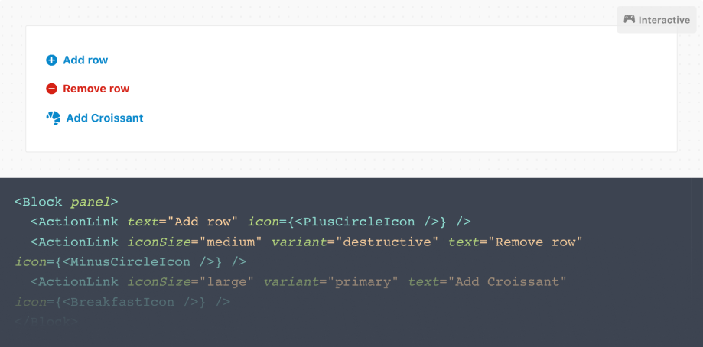Viewport: 703px width, 347px height.
Task: Click the "Remove row" text string in code
Action: click(535, 242)
